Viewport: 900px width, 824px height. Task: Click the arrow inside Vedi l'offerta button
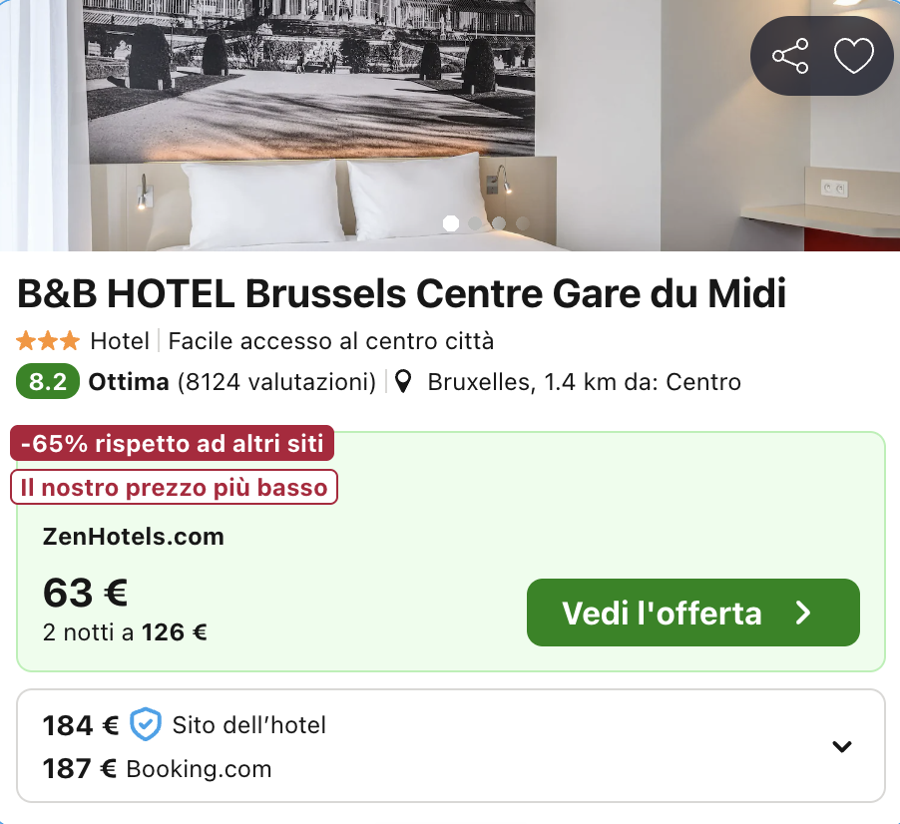coord(804,613)
